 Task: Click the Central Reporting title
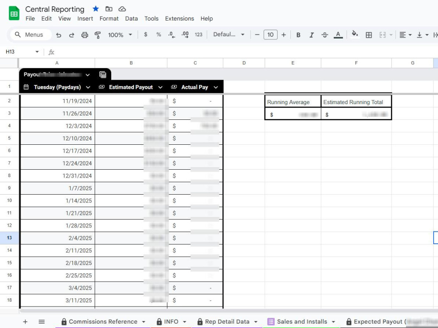click(55, 9)
